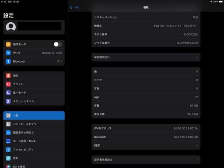Viewport: 224px width, 168px height.
Task: Select model number MQDA2J/A
Action: (x=191, y=35)
